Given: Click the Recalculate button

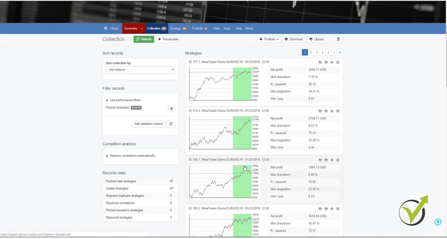Looking at the screenshot, I should (168, 39).
